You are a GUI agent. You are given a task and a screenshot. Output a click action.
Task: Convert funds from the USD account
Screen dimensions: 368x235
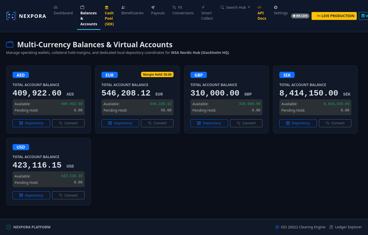(68, 195)
